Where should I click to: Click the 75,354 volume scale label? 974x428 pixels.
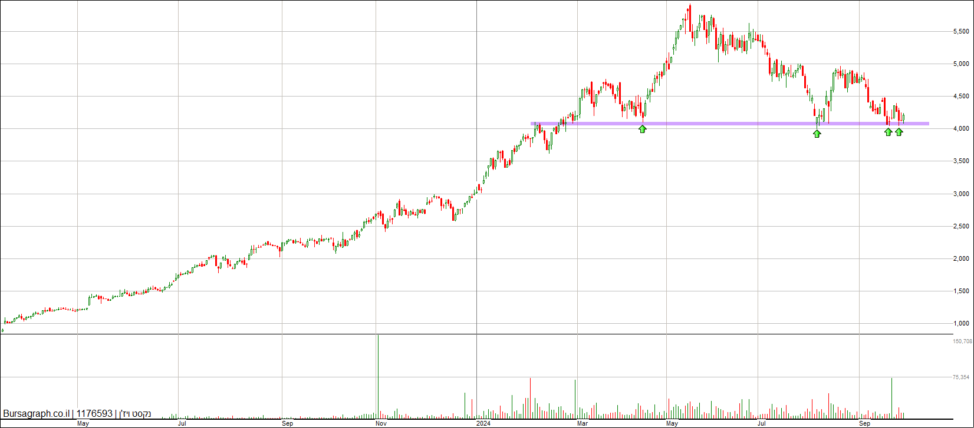pyautogui.click(x=961, y=377)
